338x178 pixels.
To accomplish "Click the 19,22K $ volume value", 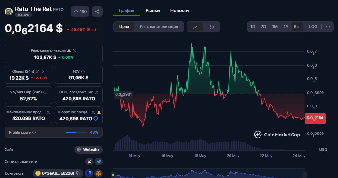I will [x=19, y=78].
